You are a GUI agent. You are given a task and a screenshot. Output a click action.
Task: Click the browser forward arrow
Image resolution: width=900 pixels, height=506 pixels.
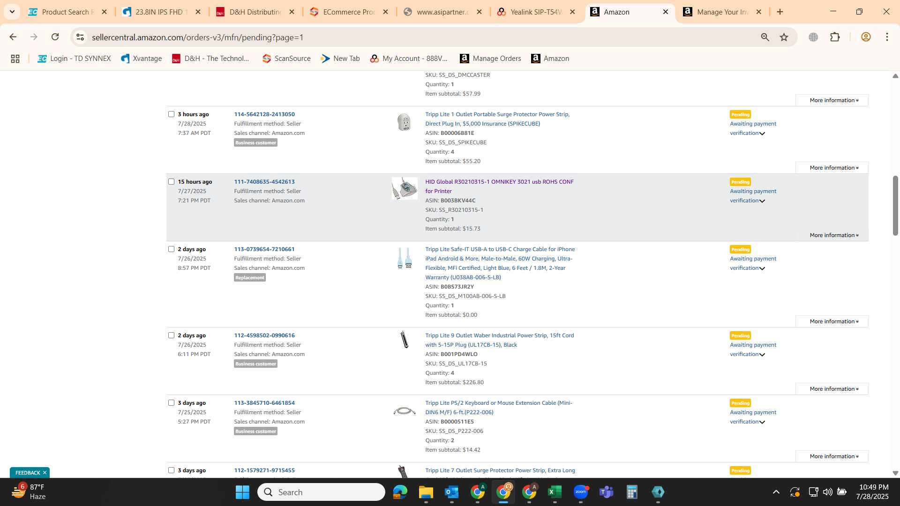(x=34, y=37)
